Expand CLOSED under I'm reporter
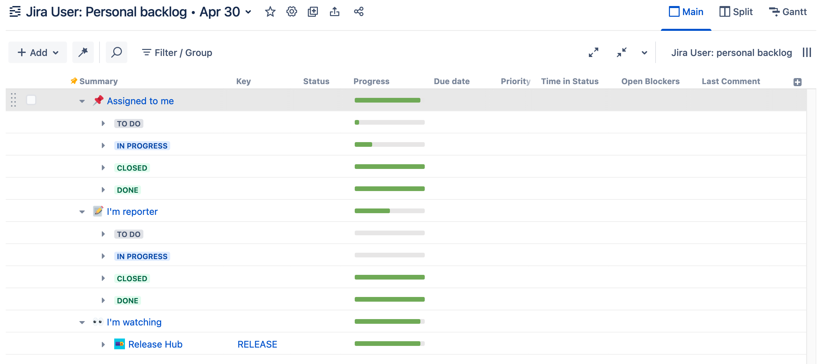820x364 pixels. [103, 278]
